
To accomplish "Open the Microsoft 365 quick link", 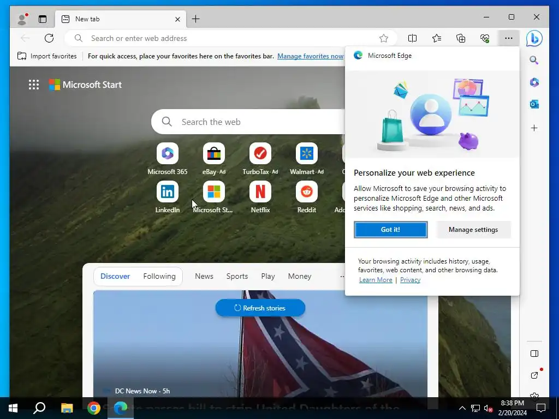I will (167, 159).
